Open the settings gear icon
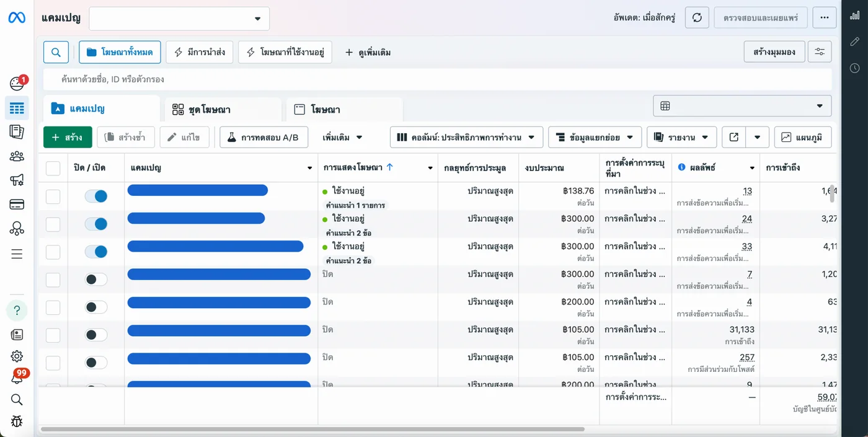 17,356
